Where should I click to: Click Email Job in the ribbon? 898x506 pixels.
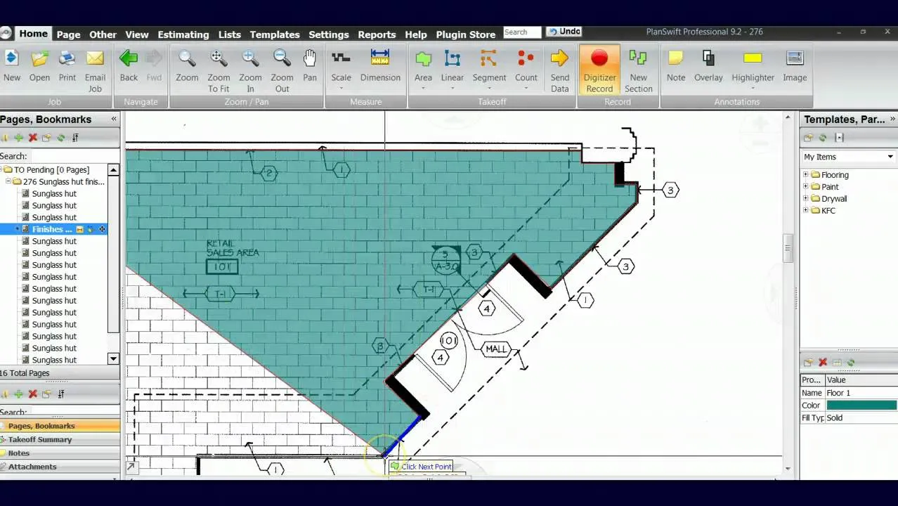pyautogui.click(x=95, y=72)
